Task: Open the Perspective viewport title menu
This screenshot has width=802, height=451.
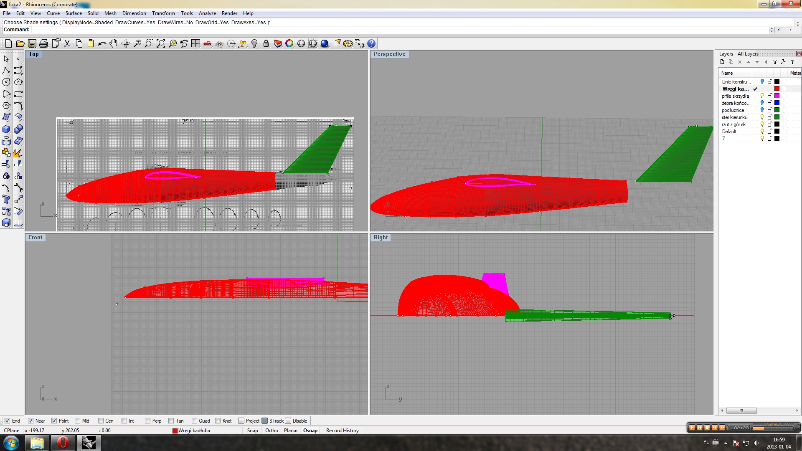Action: pos(389,54)
